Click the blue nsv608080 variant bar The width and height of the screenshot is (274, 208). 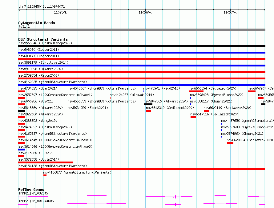(142, 53)
